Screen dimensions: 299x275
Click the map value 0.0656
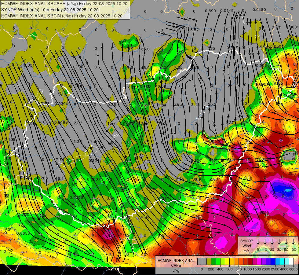(23, 233)
